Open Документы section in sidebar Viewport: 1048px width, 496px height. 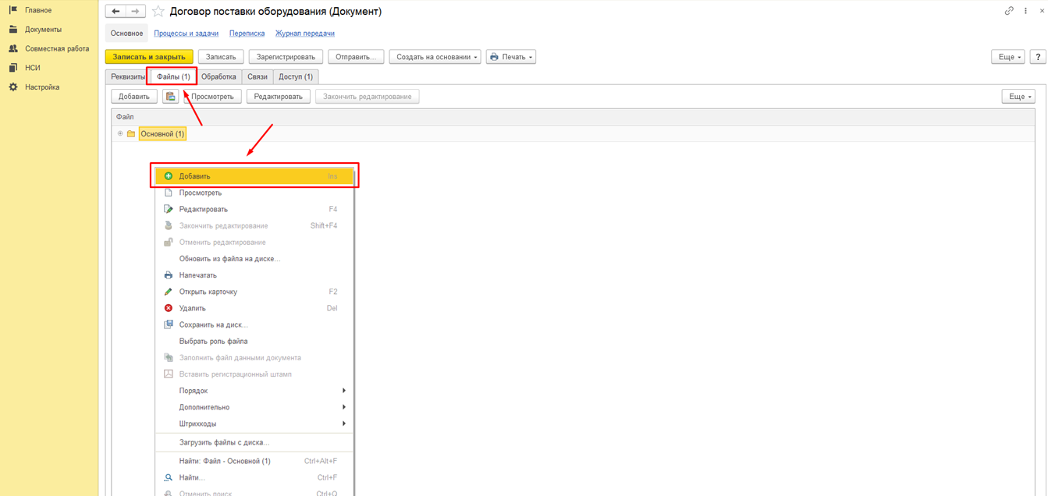pyautogui.click(x=43, y=30)
